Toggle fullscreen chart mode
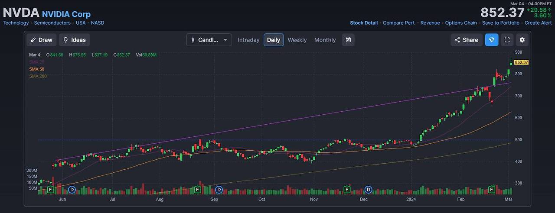The image size is (555, 213). pos(507,40)
